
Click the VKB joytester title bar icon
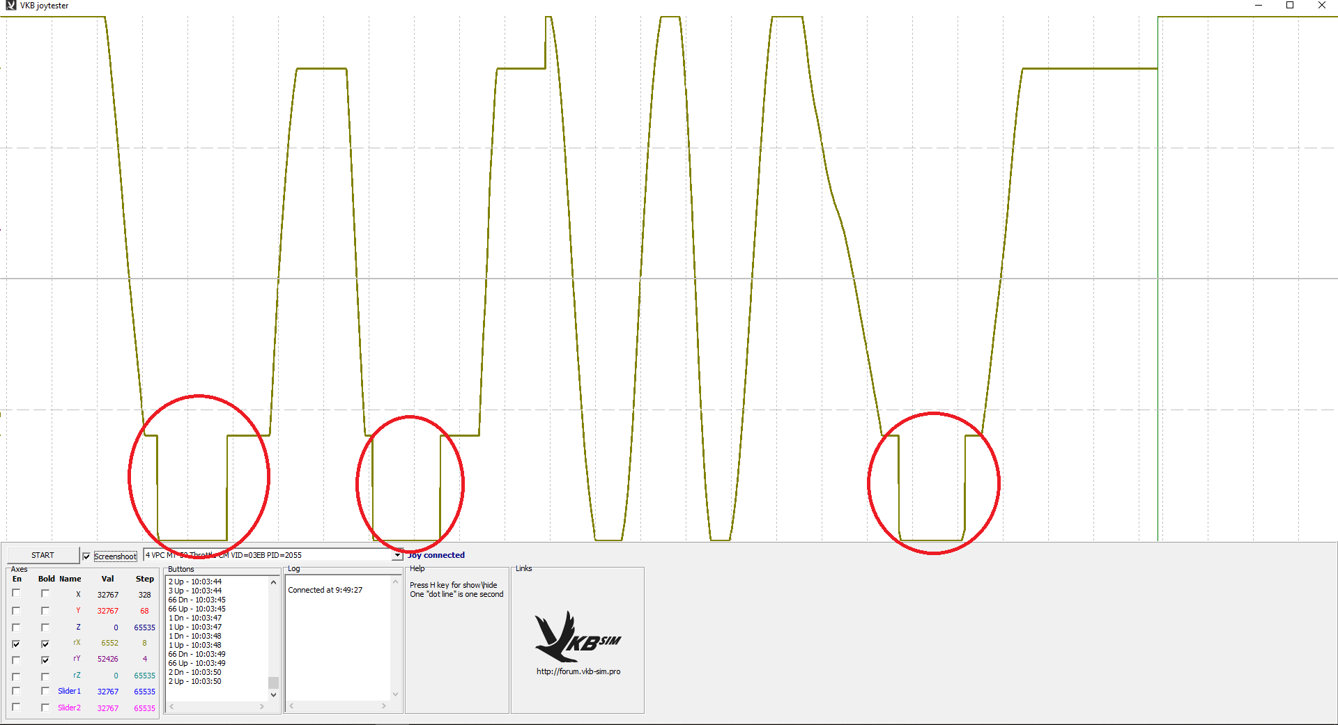tap(10, 6)
